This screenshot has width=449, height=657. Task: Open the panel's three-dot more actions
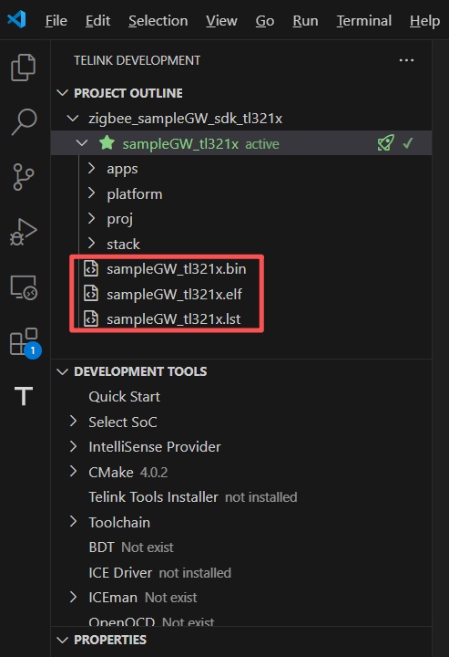(406, 61)
